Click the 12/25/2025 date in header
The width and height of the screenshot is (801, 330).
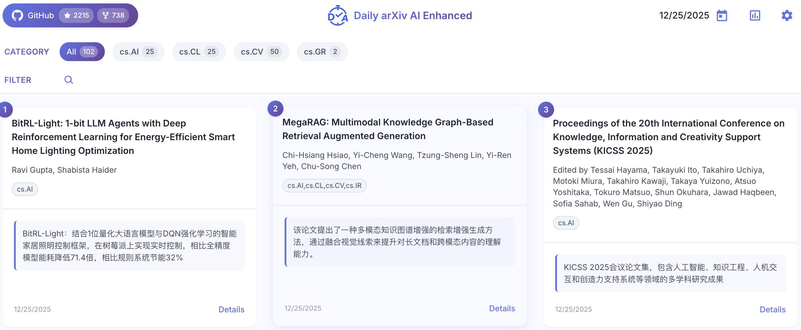684,15
